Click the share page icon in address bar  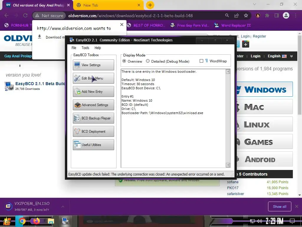pyautogui.click(x=237, y=15)
